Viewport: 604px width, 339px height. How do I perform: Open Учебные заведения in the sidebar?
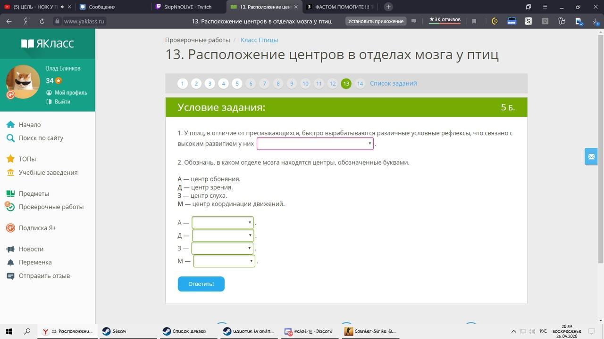point(48,172)
